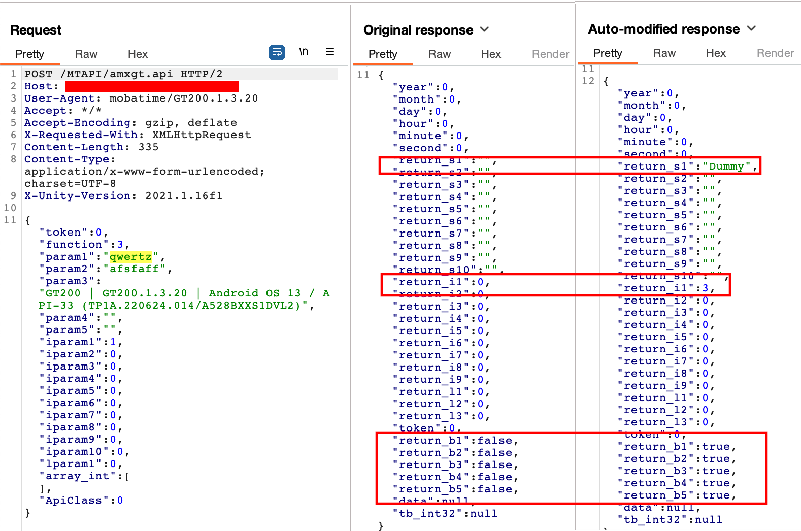Click "year":0 in Original response
The image size is (801, 531).
coord(424,87)
